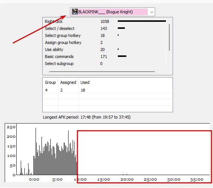Click the Longest AFK period text
213x188 pixels.
(87, 117)
